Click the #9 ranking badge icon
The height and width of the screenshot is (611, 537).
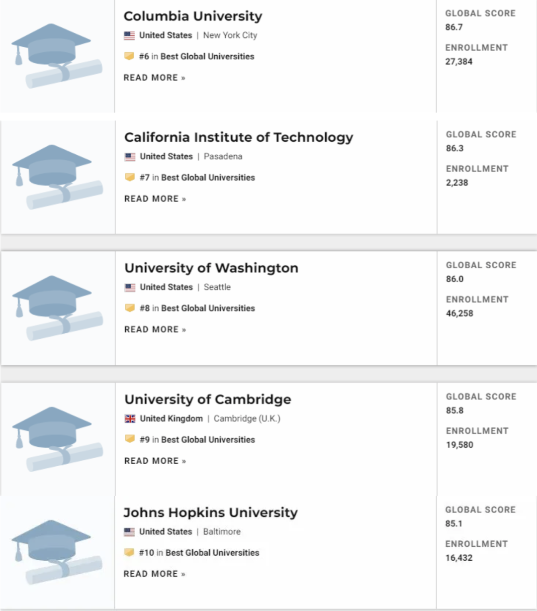[130, 439]
